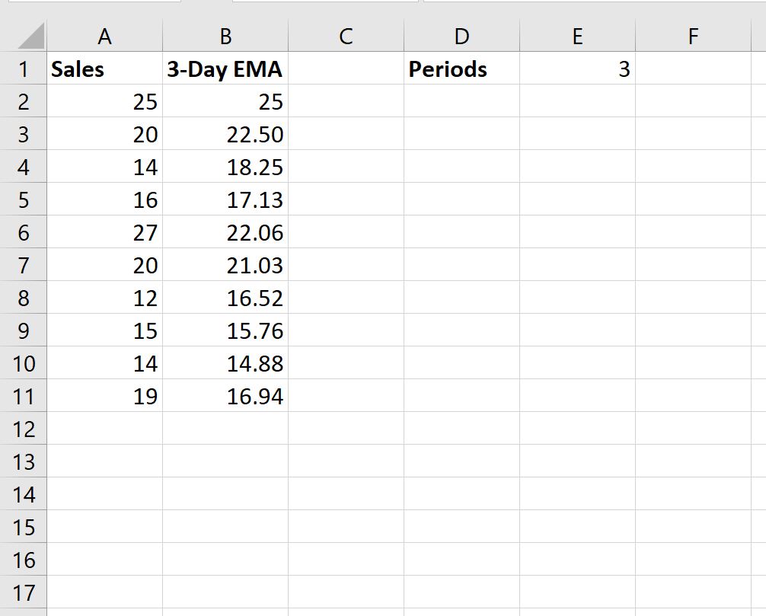Click the Periods label cell
This screenshot has height=616, width=766.
coord(461,68)
